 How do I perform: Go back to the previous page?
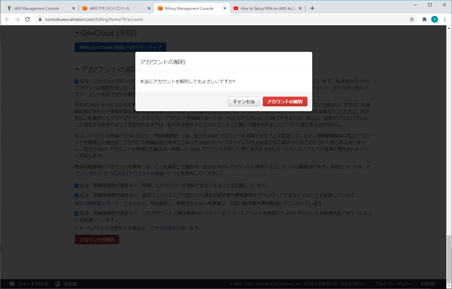point(7,19)
